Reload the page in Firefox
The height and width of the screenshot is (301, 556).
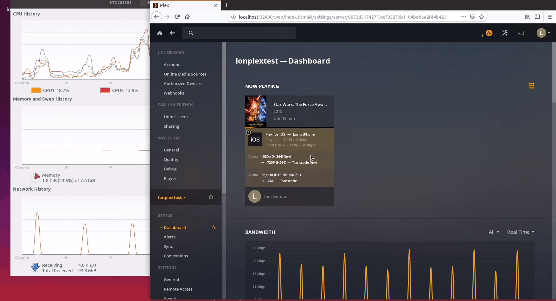tap(177, 17)
